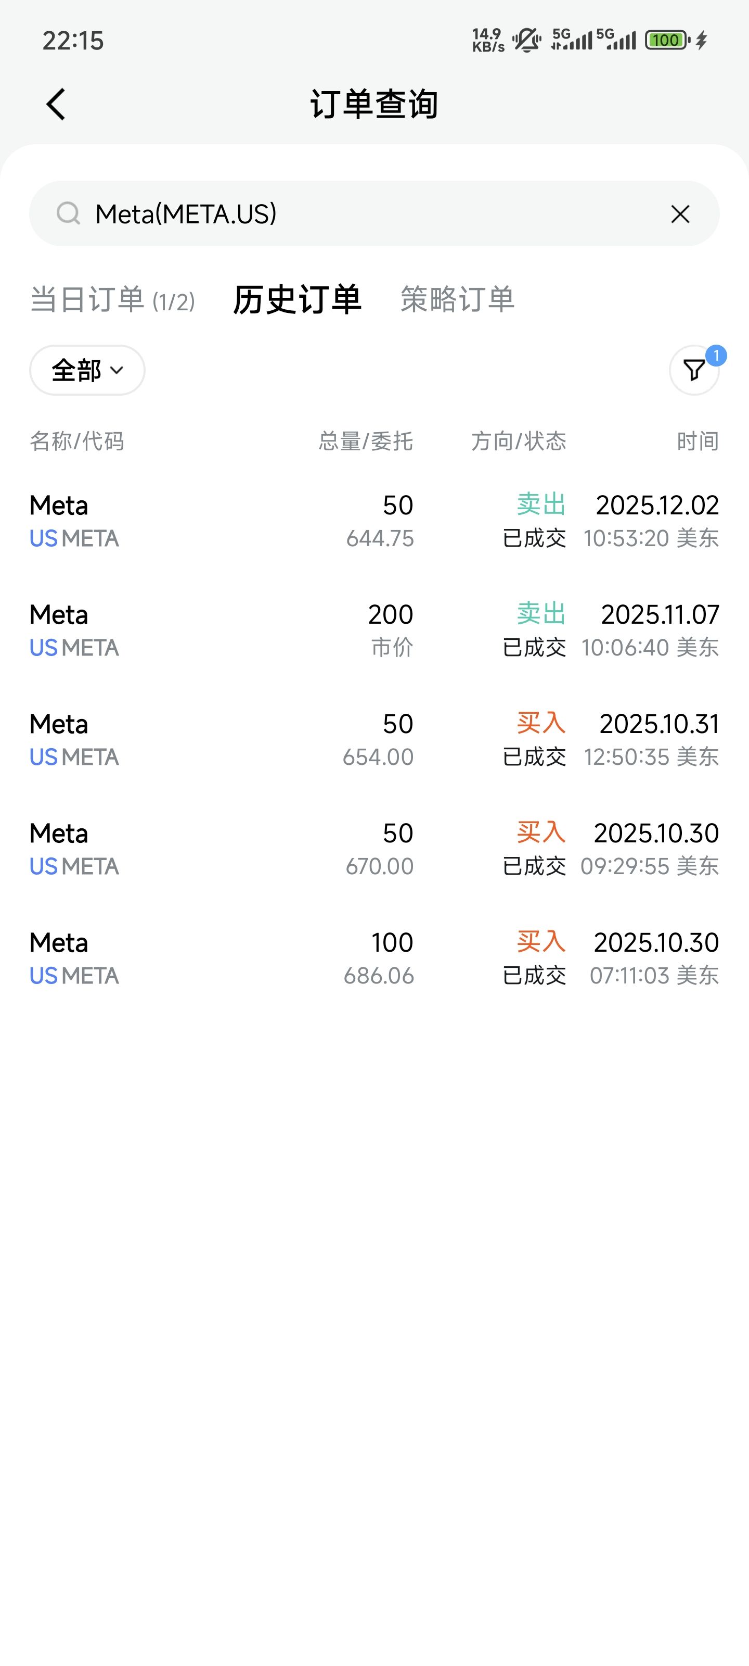Expand the 全部 dropdown

tap(86, 370)
